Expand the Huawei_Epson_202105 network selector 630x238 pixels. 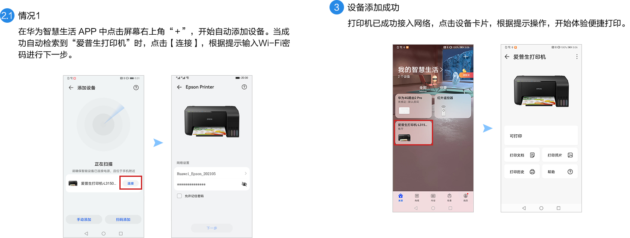point(212,174)
